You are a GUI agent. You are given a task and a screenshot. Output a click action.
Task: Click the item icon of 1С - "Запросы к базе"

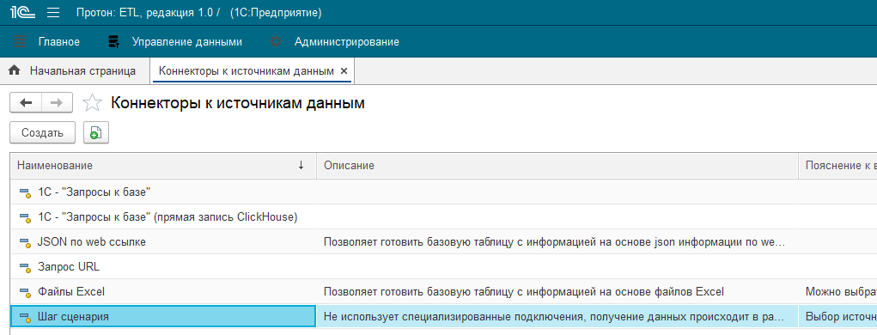tap(24, 193)
